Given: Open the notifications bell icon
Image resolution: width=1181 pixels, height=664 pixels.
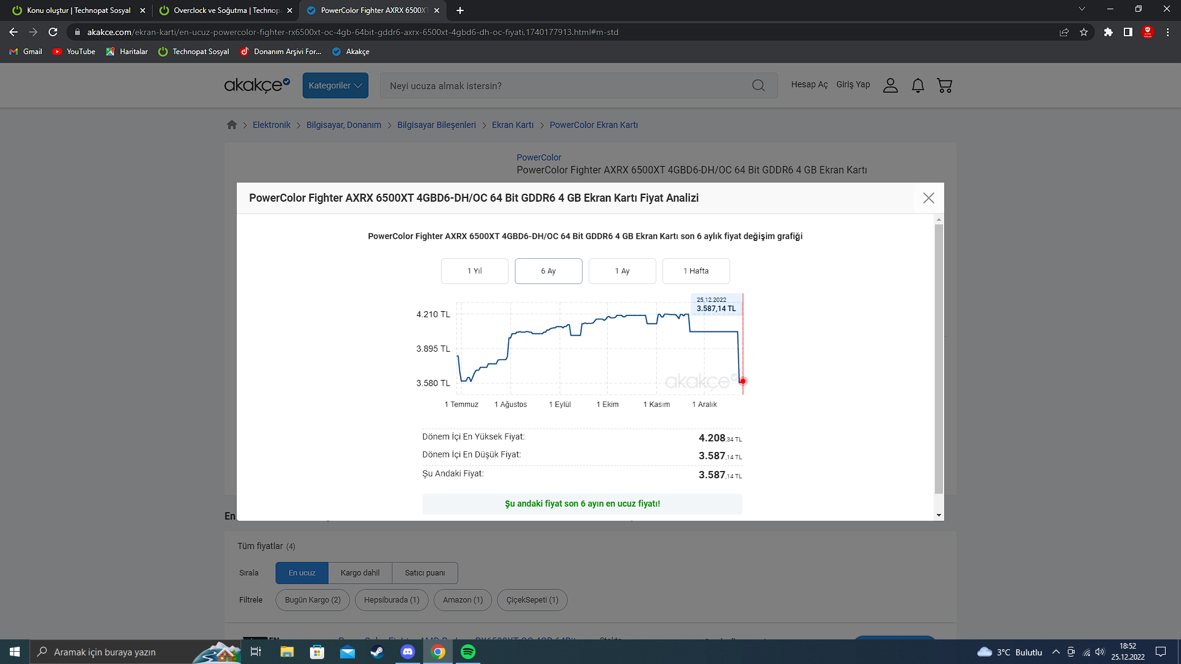Looking at the screenshot, I should (x=918, y=85).
